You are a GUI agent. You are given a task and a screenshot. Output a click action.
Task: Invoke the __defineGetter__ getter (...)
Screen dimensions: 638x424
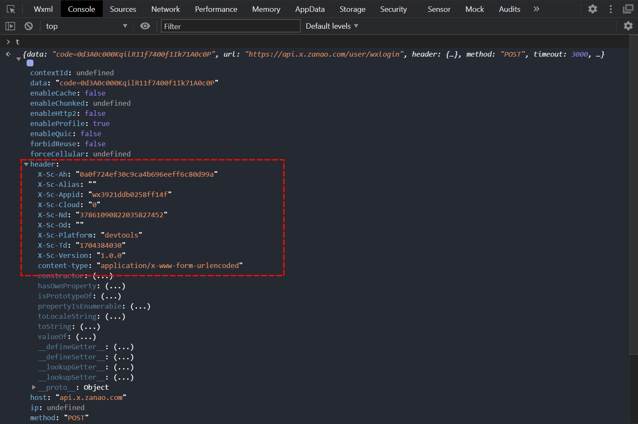pos(124,347)
